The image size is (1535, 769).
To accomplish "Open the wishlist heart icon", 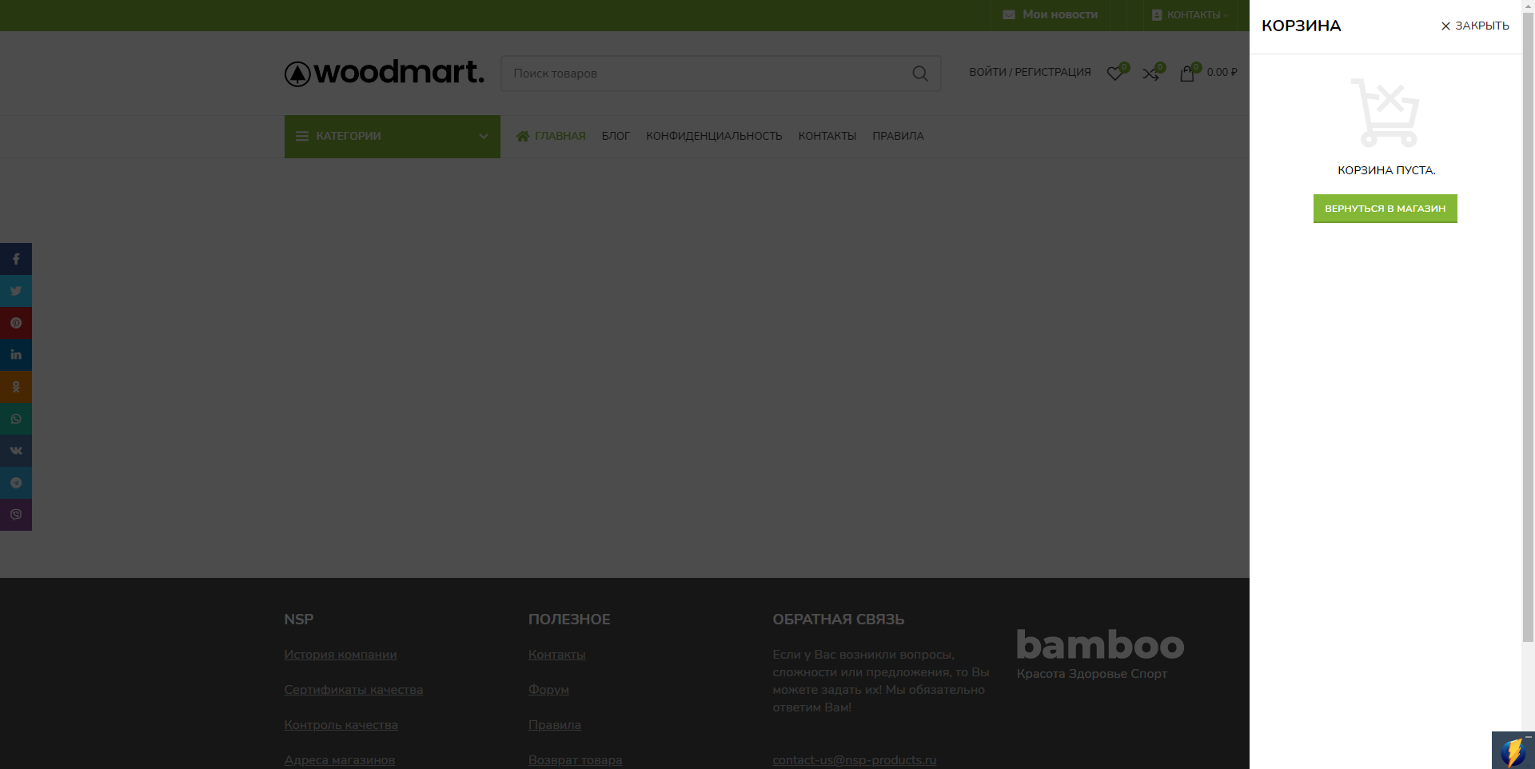I will 1116,73.
